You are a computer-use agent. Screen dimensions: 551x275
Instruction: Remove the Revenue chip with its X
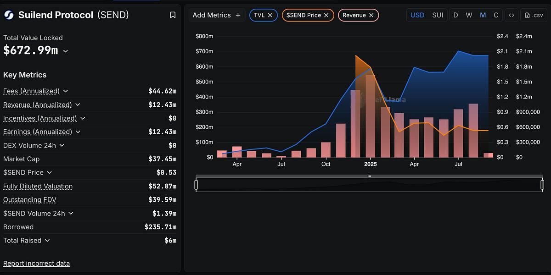(x=371, y=15)
